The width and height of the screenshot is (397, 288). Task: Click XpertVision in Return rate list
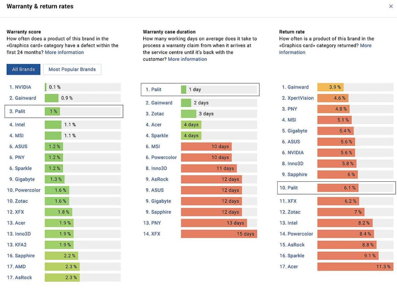300,98
